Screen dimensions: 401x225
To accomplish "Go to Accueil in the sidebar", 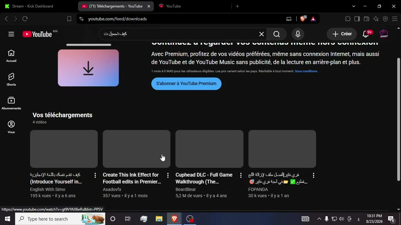I will point(11,56).
